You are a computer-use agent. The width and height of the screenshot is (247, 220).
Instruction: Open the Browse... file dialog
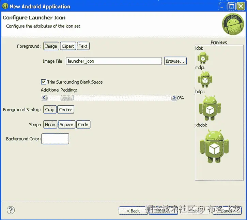click(175, 61)
